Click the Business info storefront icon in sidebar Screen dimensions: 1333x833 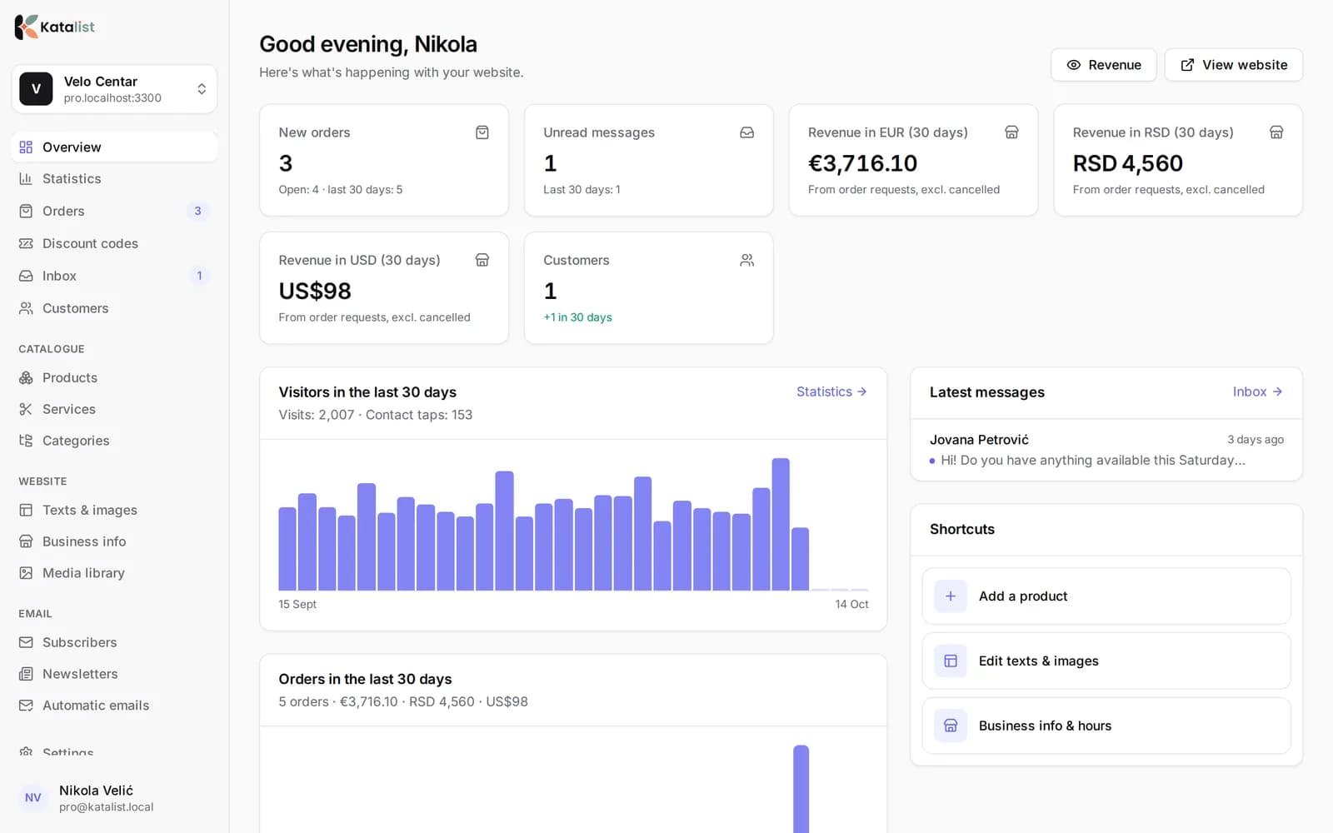(x=26, y=542)
